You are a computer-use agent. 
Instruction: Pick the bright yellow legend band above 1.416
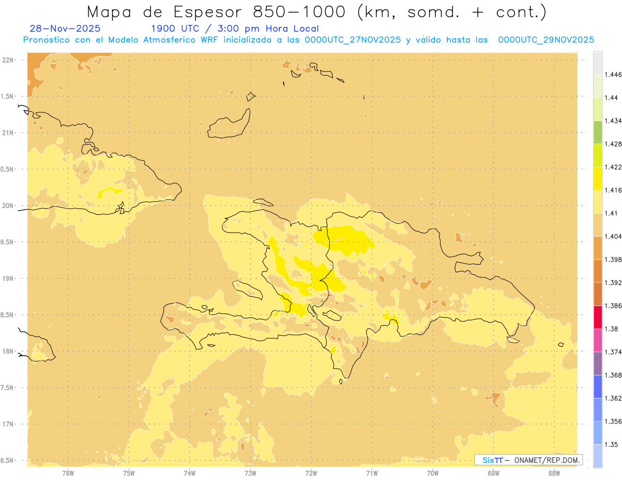(x=598, y=179)
